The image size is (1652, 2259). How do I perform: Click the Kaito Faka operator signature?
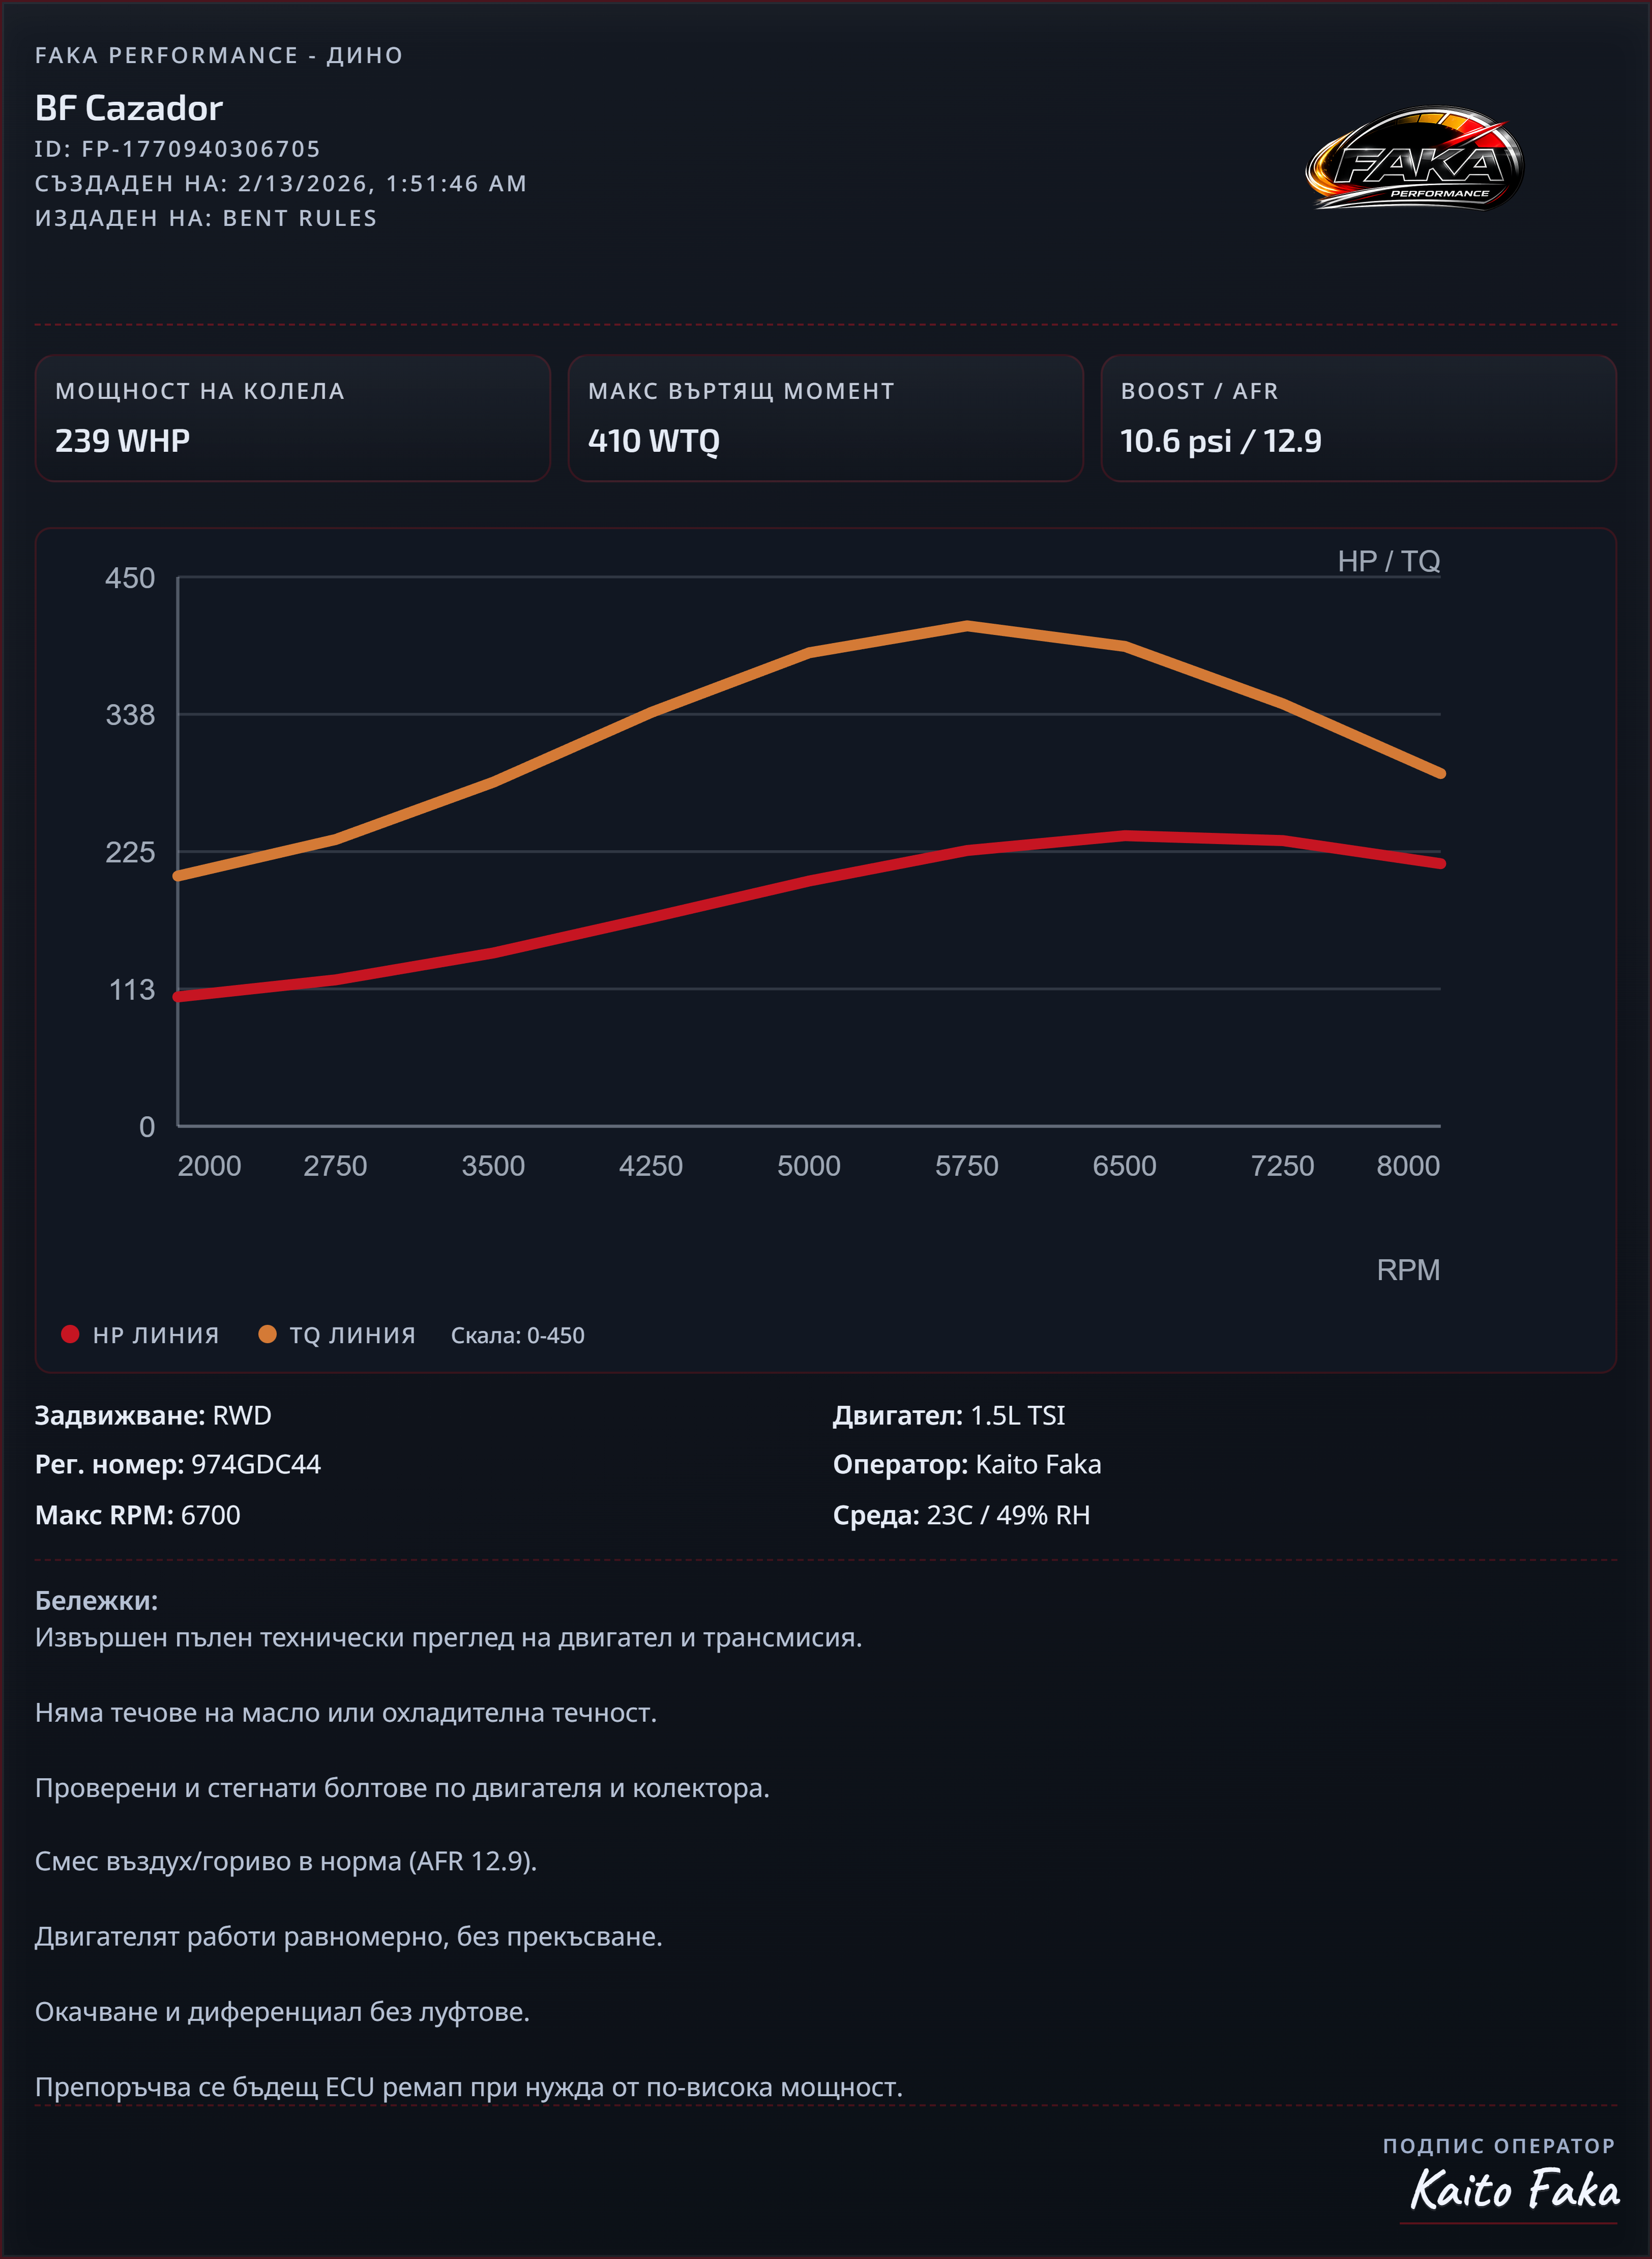[x=1514, y=2190]
